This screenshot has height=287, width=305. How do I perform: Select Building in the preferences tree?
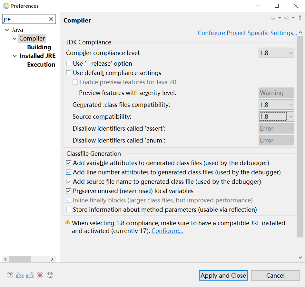coord(39,47)
